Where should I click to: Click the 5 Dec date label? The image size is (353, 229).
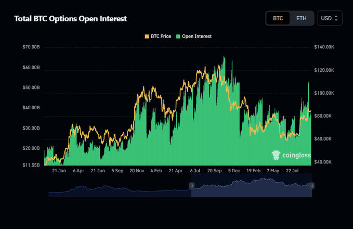234,171
